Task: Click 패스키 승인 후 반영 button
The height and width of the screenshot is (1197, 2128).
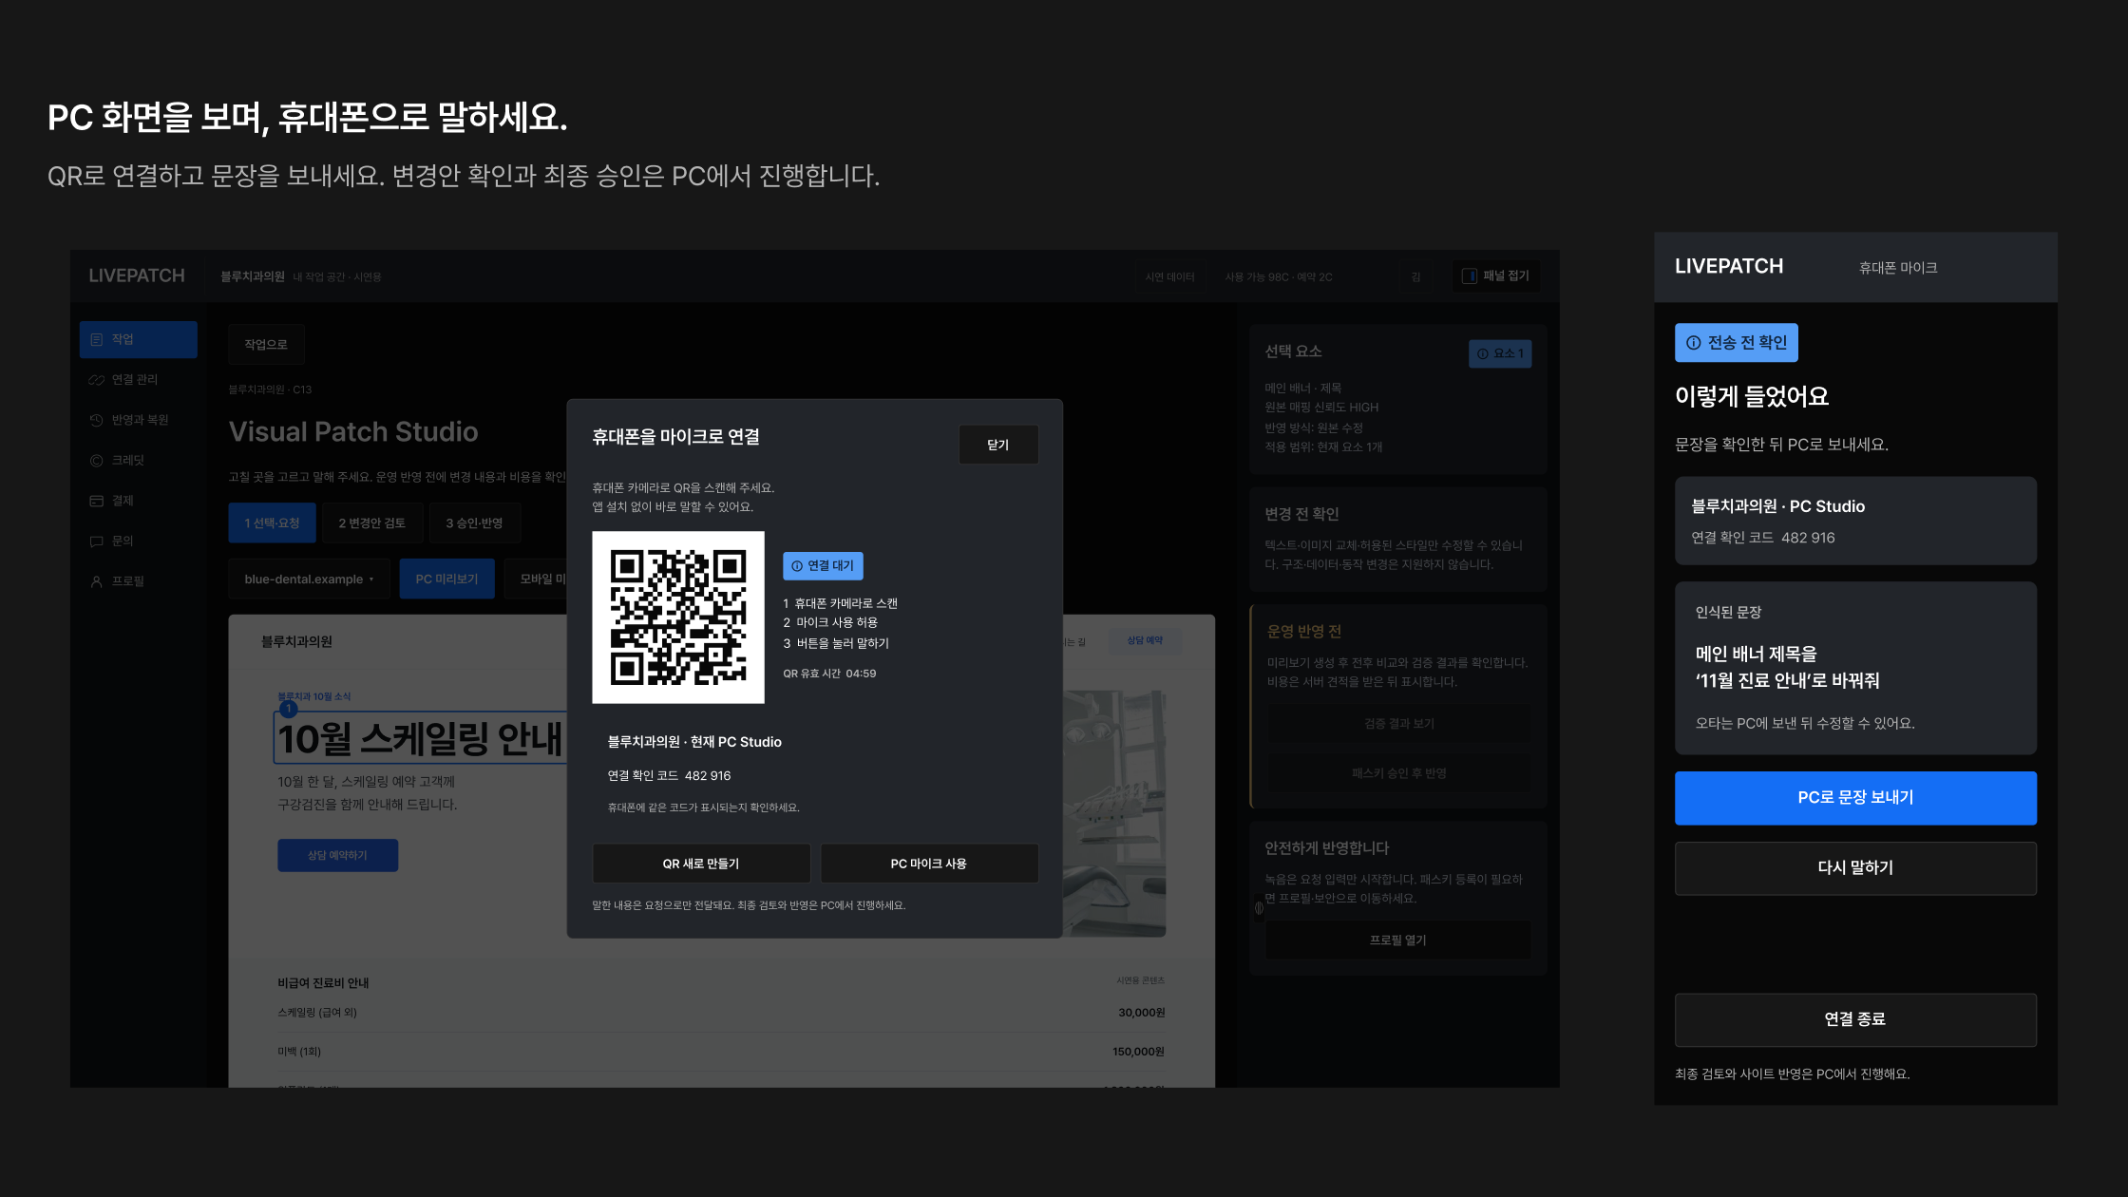Action: 1399,773
